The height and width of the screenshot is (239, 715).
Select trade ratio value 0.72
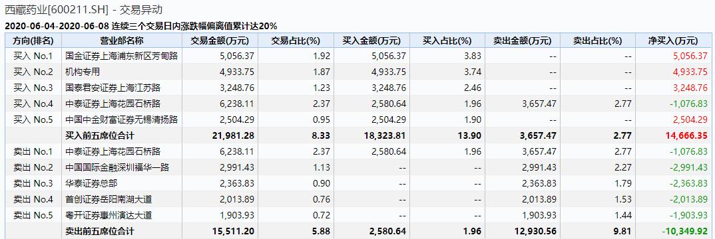(322, 215)
